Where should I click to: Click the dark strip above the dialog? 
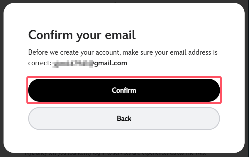tap(124, 1)
